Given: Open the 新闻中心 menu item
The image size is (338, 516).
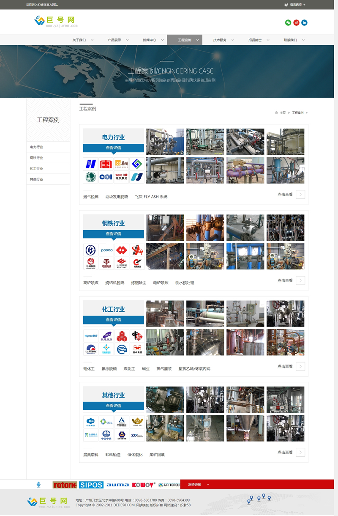Looking at the screenshot, I should coord(153,40).
